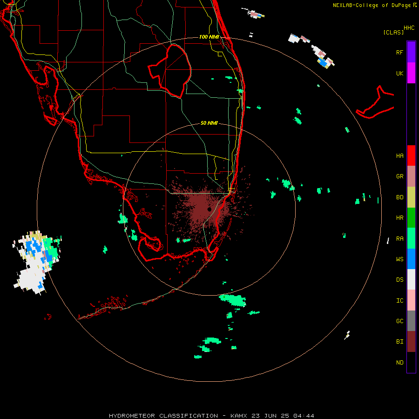Click the HA red legend swatch
The height and width of the screenshot is (419, 419).
click(x=411, y=155)
